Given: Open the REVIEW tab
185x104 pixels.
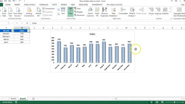Looking at the screenshot, I should 64,5.
